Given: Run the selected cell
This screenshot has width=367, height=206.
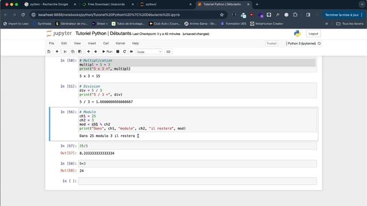Looking at the screenshot, I should click(x=107, y=51).
